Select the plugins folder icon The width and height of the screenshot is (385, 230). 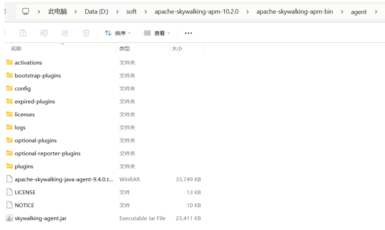[9, 166]
